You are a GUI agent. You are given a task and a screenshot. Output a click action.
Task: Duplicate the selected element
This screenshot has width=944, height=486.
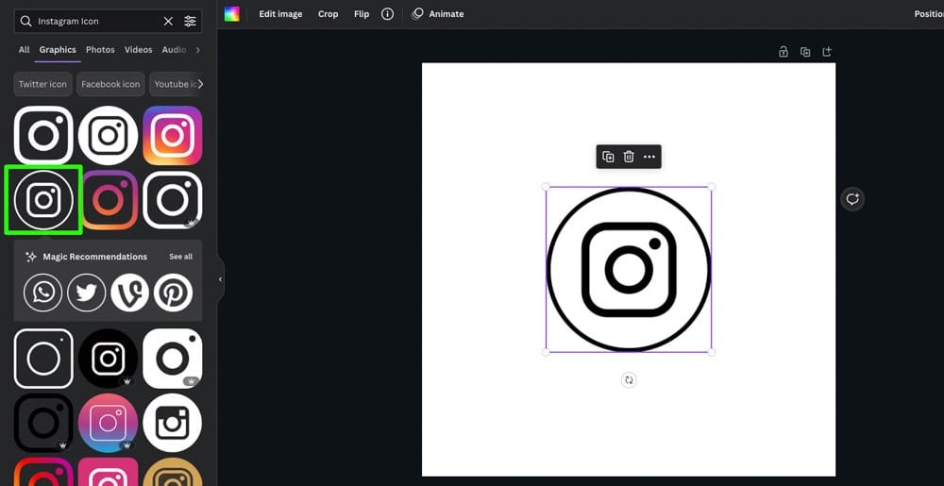click(x=608, y=157)
